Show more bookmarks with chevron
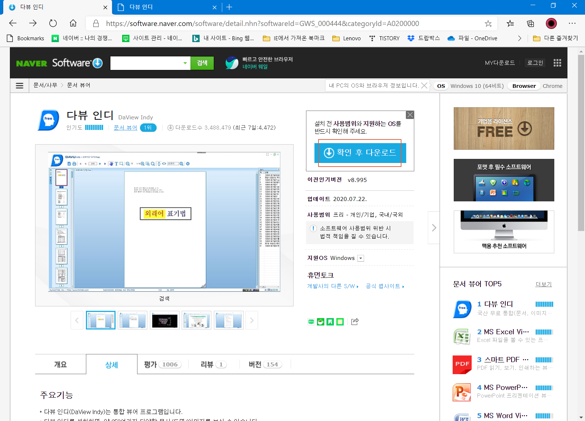 tap(520, 38)
